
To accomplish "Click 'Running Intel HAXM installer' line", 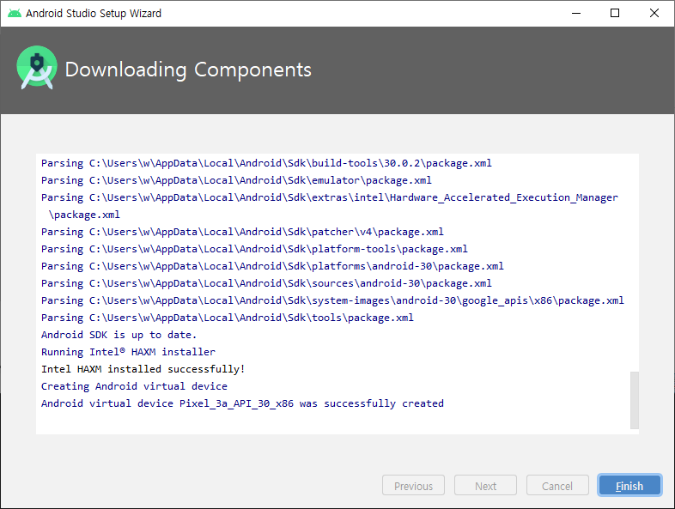I will (128, 352).
